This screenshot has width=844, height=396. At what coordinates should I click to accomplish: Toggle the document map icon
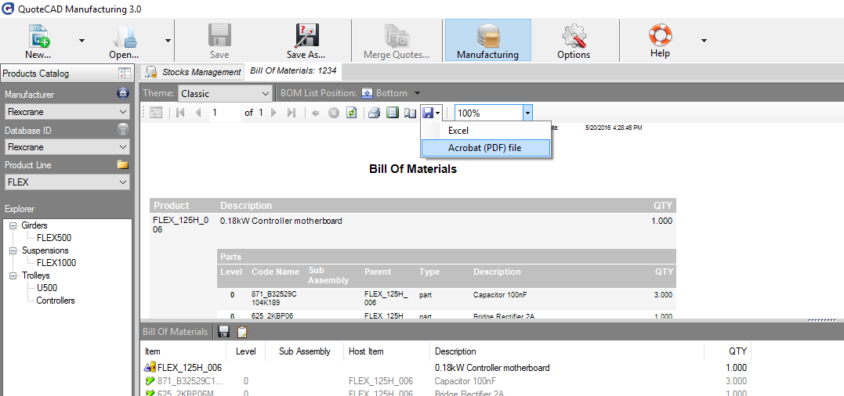[156, 113]
